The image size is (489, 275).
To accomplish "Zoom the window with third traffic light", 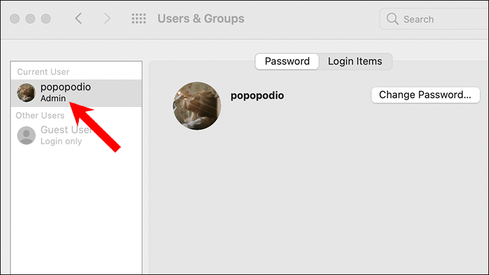I will (x=46, y=18).
